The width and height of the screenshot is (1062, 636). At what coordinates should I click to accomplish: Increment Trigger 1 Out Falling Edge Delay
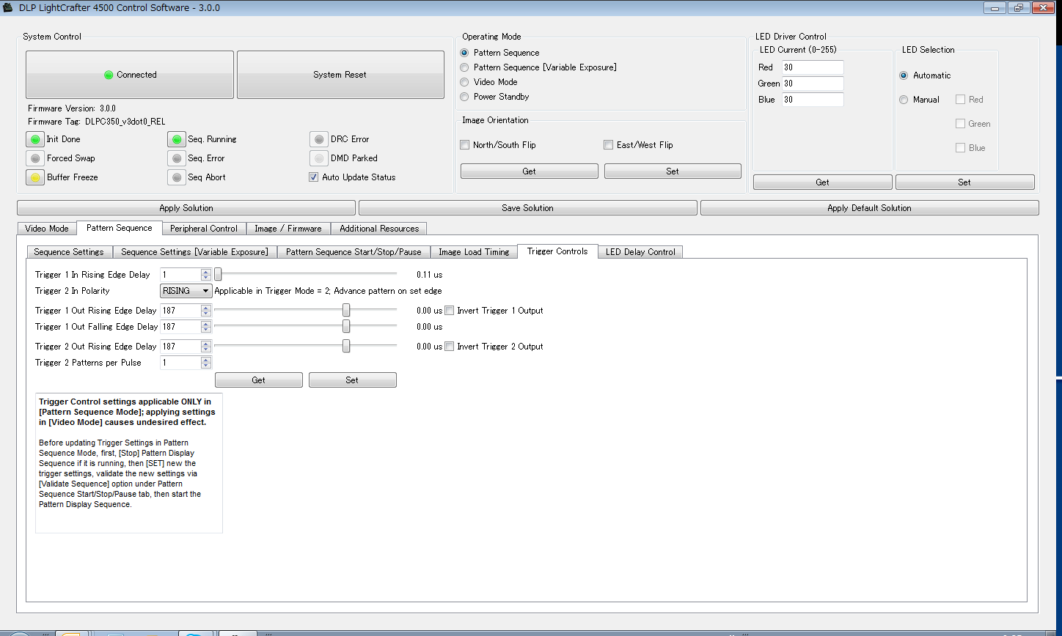(x=206, y=324)
